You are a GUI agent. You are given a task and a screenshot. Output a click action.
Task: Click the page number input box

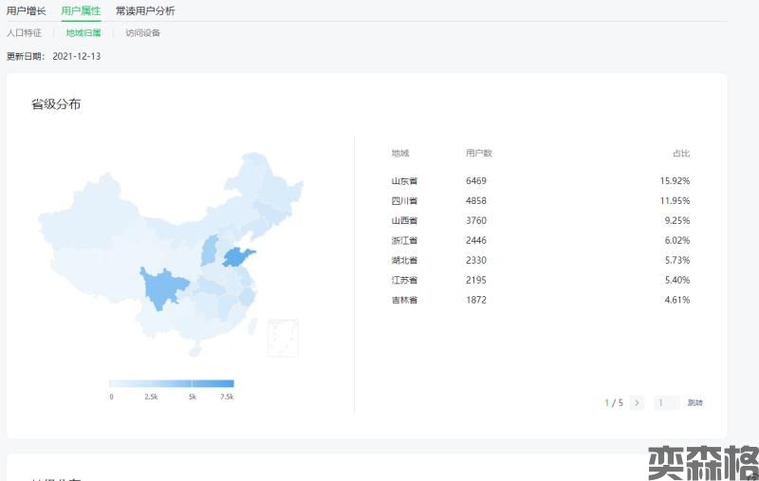pyautogui.click(x=666, y=402)
